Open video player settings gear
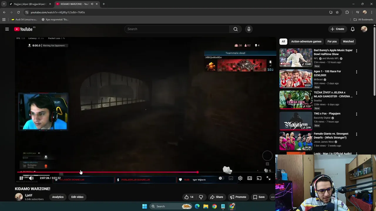 coord(240,178)
